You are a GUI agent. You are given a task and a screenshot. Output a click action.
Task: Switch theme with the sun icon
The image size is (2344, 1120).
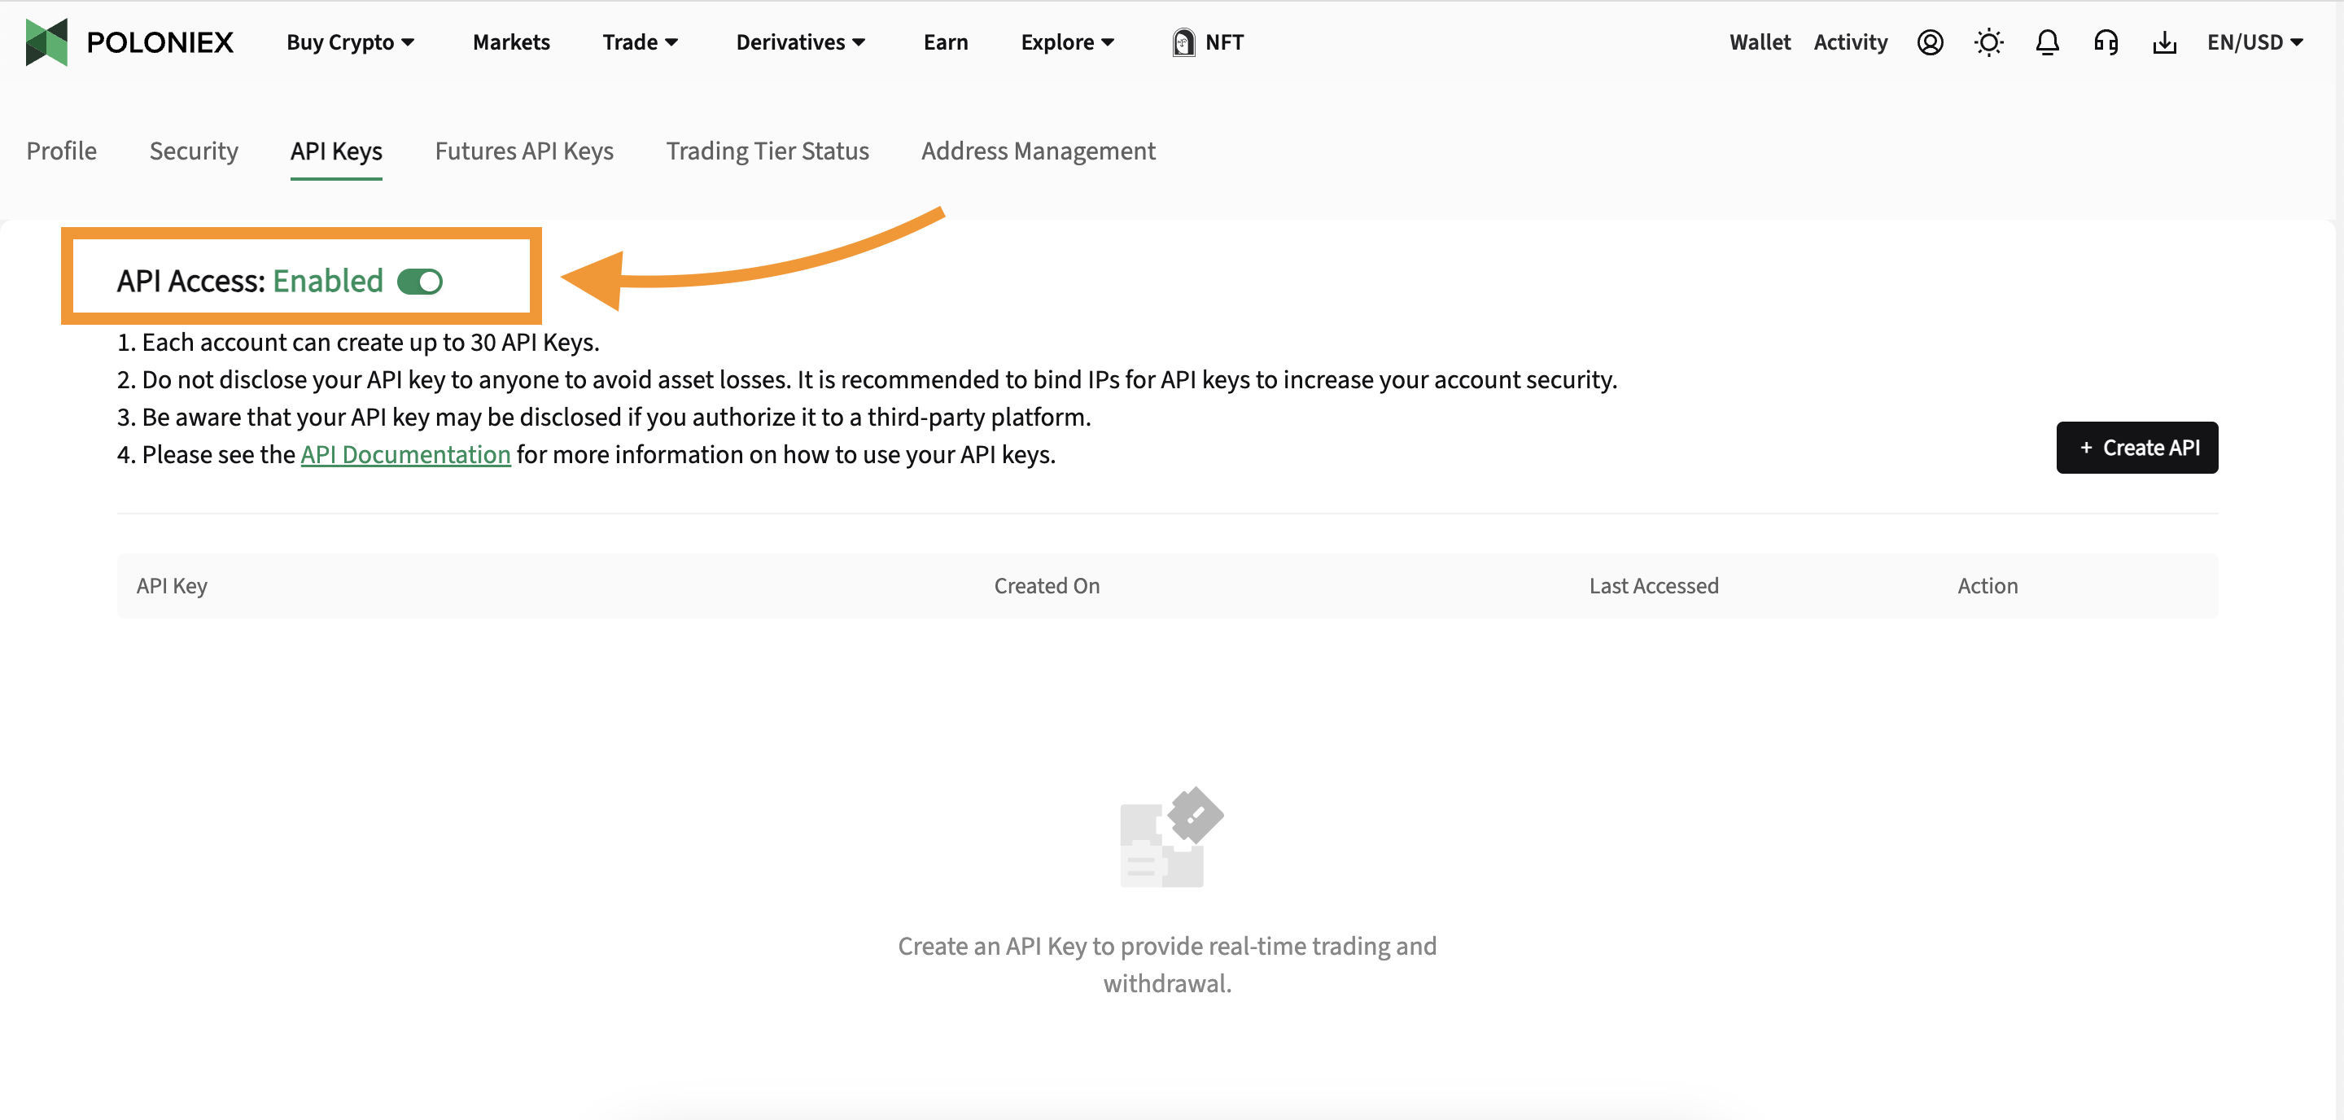point(1988,42)
